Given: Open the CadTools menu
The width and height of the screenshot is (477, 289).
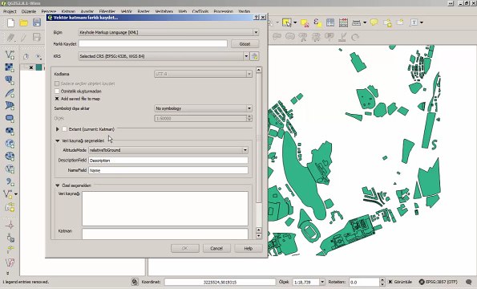Looking at the screenshot, I should coord(200,11).
